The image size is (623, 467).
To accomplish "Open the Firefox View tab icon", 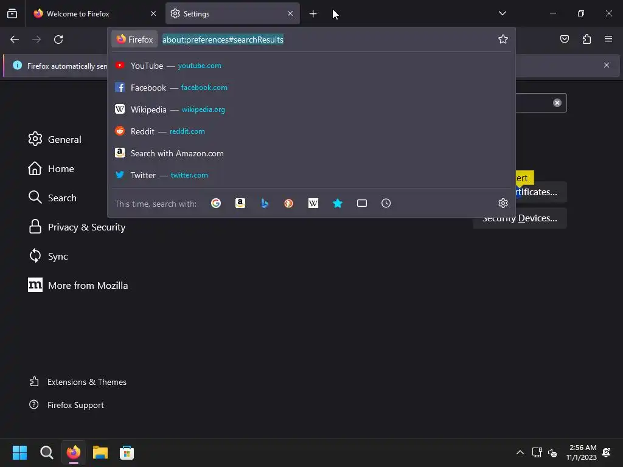I will (x=12, y=13).
